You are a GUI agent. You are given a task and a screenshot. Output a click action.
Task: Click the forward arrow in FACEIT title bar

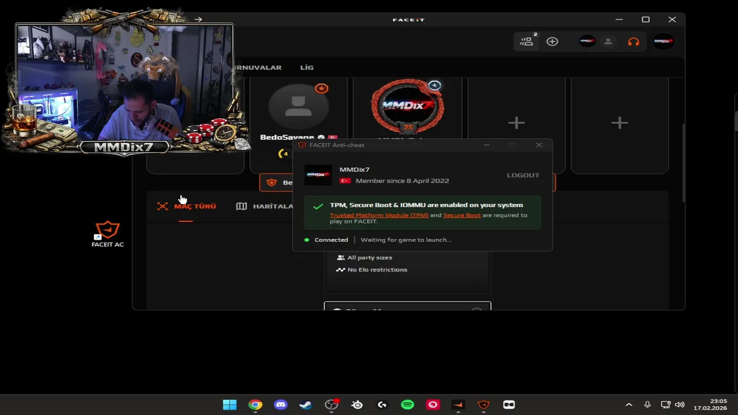198,19
